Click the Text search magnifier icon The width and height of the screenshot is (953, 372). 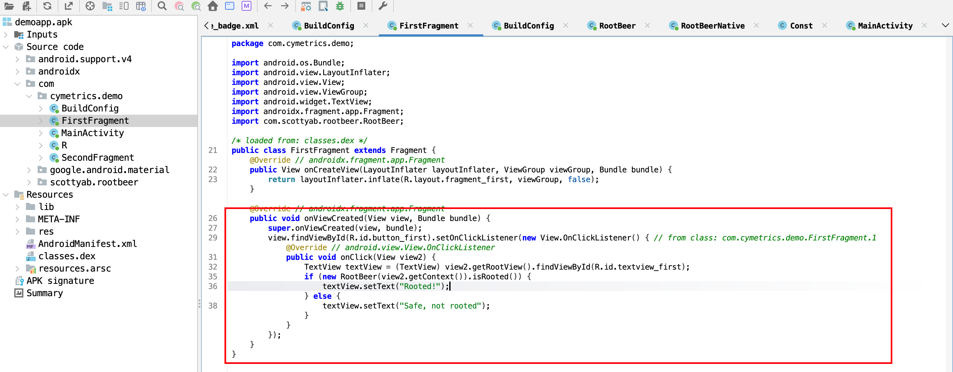tap(162, 6)
